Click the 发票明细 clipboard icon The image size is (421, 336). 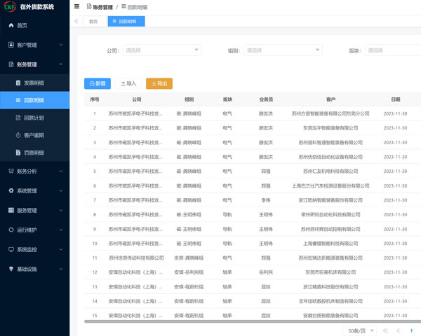tap(18, 83)
